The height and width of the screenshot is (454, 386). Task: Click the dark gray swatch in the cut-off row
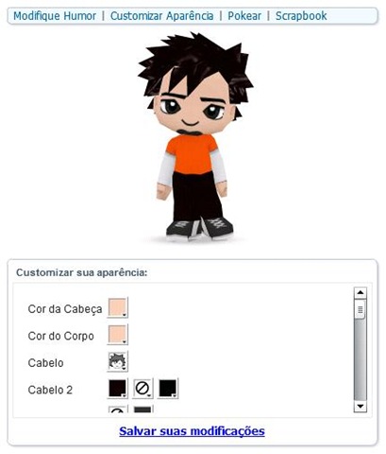click(143, 410)
